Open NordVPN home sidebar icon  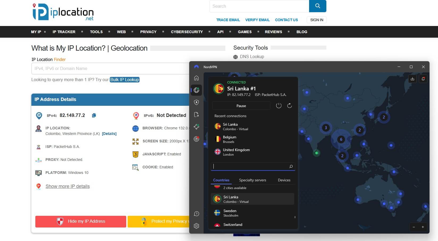point(196,78)
